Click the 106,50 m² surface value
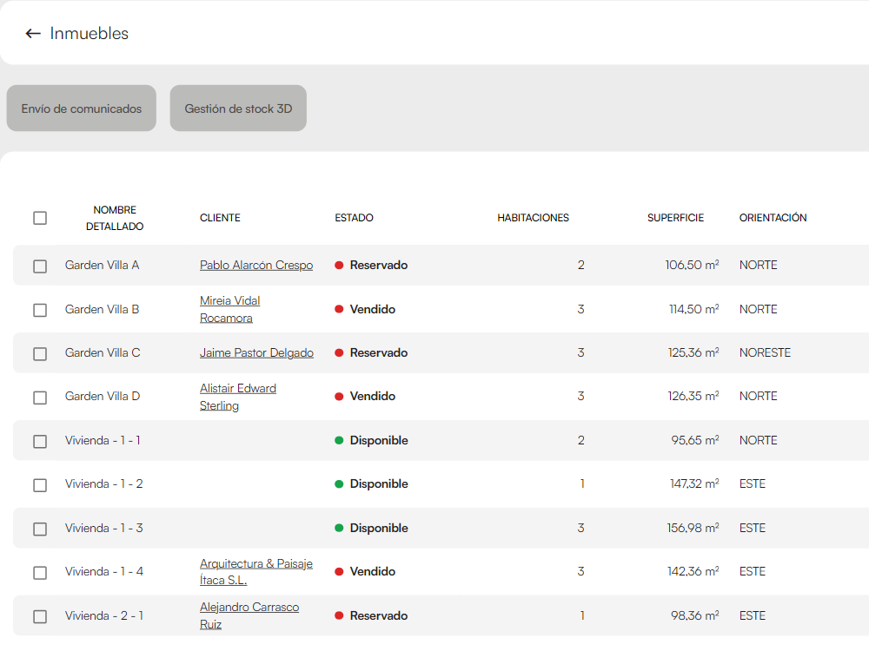Viewport: 869px width, 651px height. coord(693,265)
